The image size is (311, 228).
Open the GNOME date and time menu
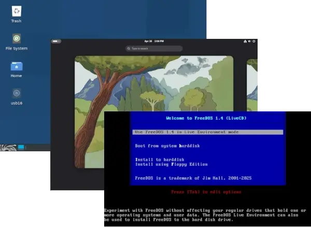point(154,41)
